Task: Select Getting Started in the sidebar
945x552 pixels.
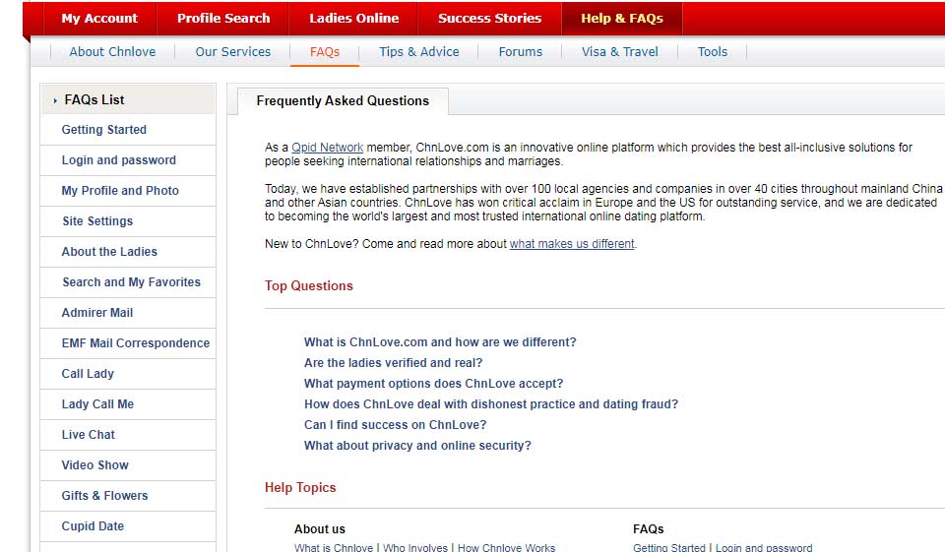Action: click(x=103, y=130)
